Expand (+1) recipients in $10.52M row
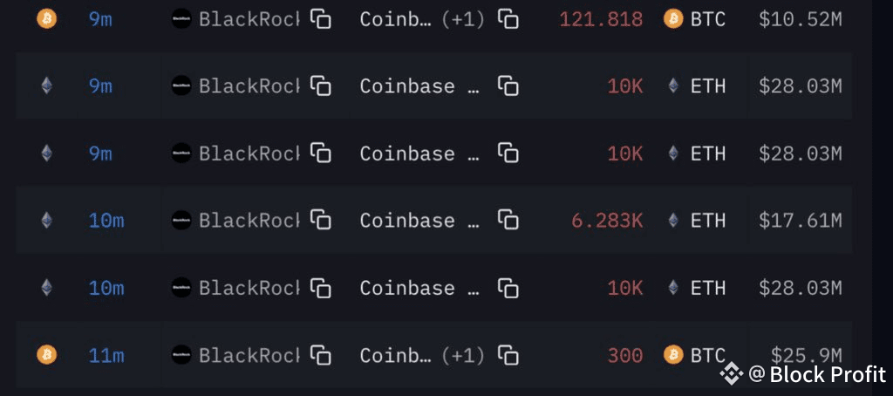 (463, 20)
